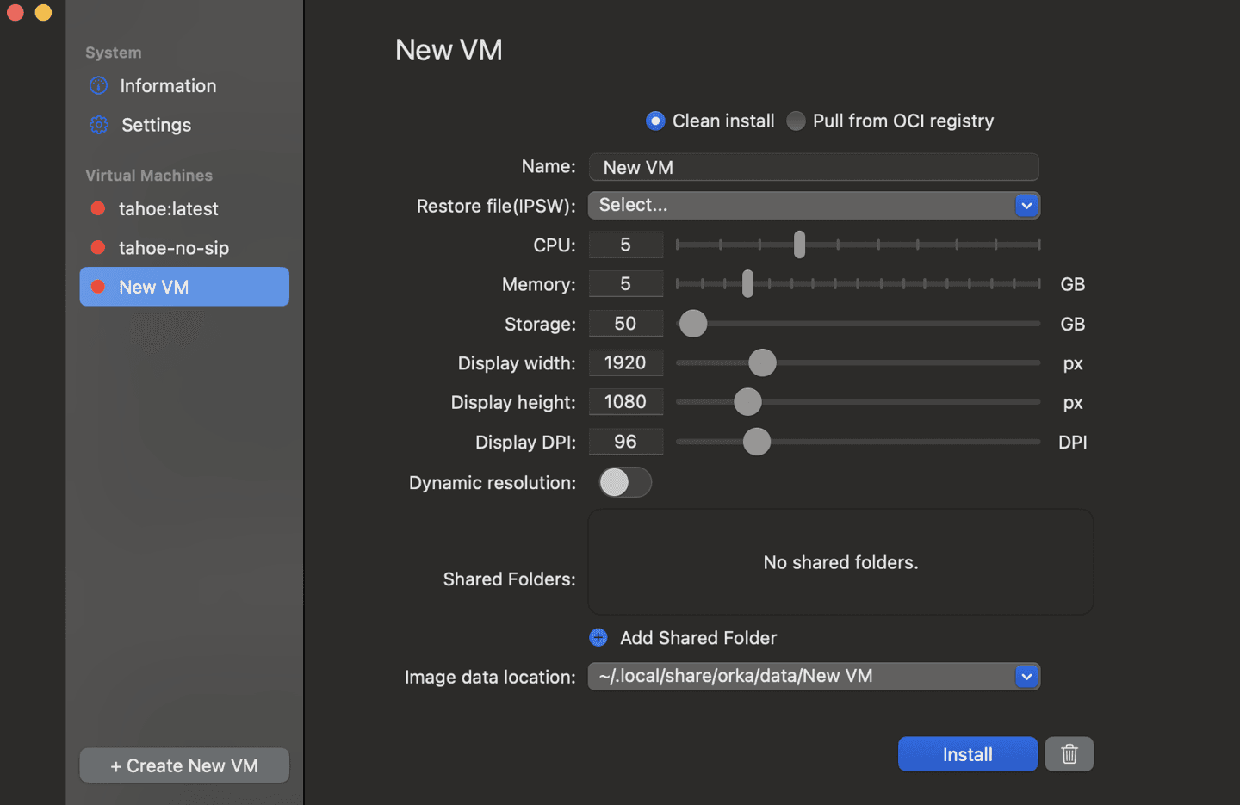Viewport: 1240px width, 805px height.
Task: Select the Clean install radio option
Action: 655,121
